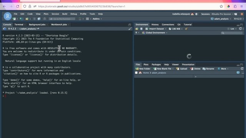The image size is (246, 138).
Task: Toggle the select-all files checkbox
Action: pos(136,73)
